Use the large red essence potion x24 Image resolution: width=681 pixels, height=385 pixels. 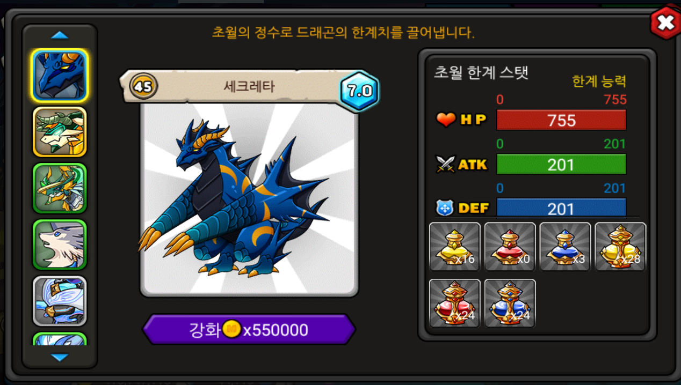click(x=454, y=303)
